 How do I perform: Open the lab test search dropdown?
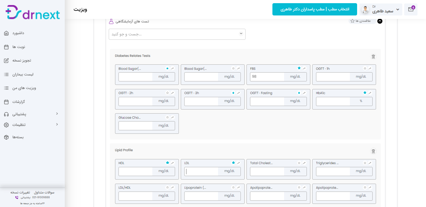(x=177, y=34)
